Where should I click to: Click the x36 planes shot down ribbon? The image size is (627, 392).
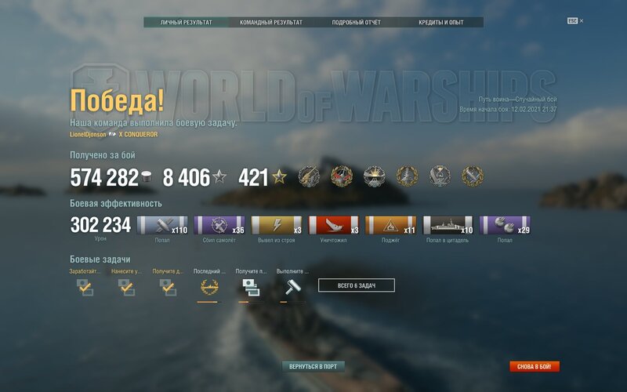(x=219, y=225)
